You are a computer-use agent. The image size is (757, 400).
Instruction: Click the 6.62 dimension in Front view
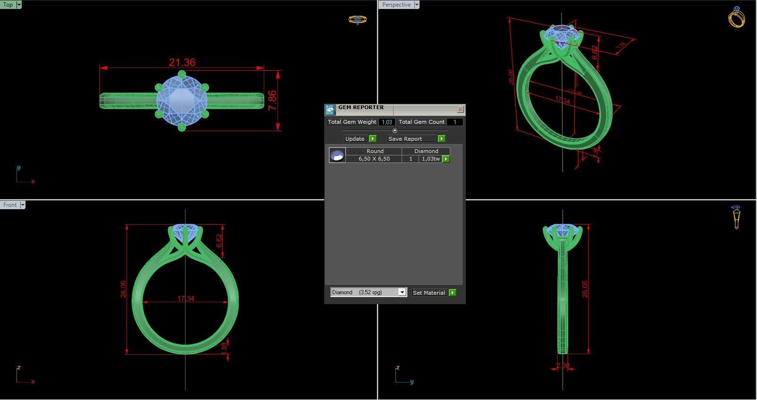[x=219, y=240]
